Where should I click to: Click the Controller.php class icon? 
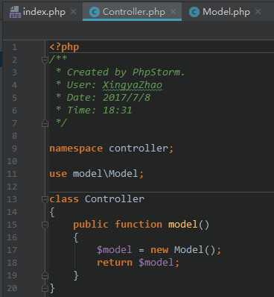[x=95, y=12]
